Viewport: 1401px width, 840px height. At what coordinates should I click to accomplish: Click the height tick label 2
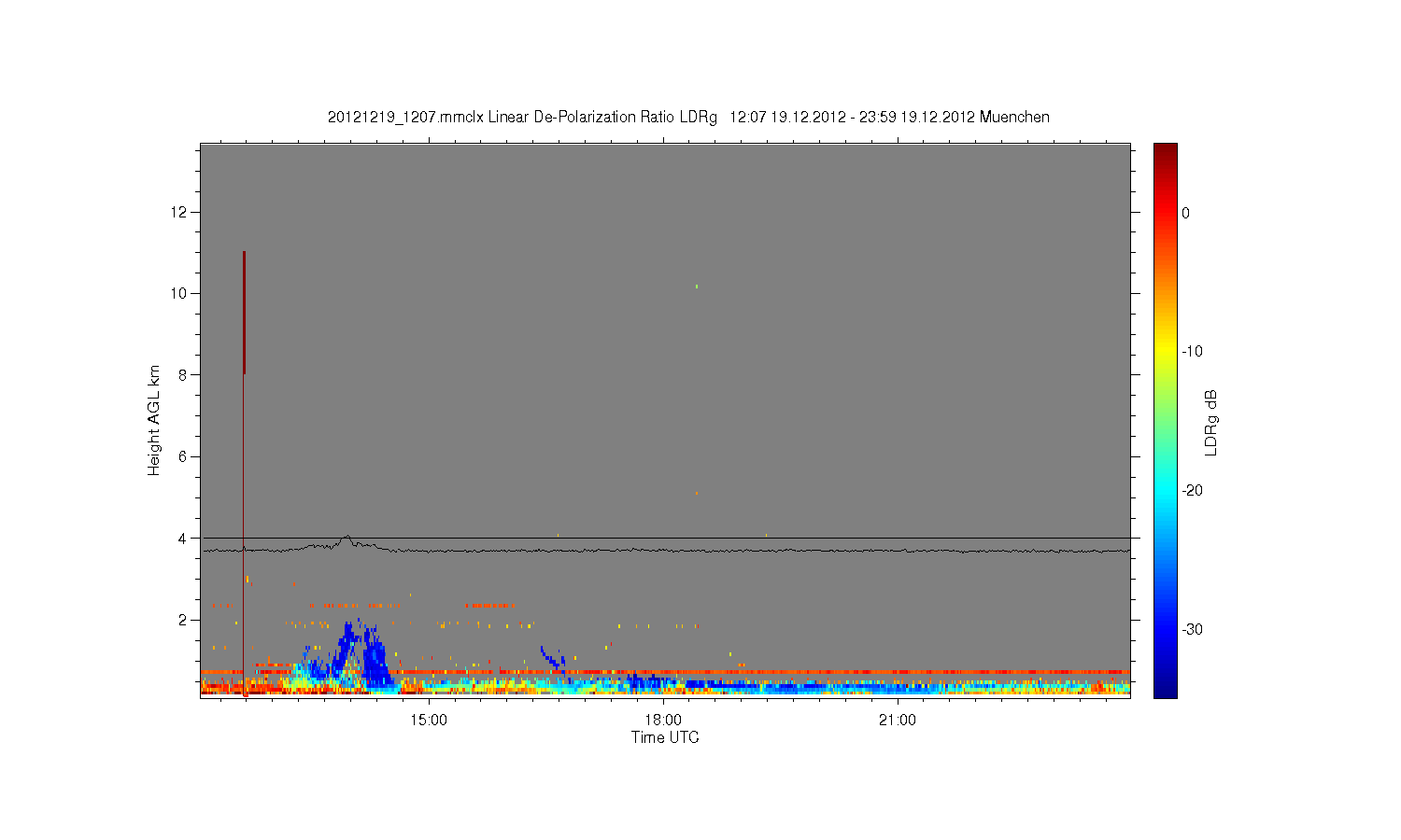(x=183, y=620)
